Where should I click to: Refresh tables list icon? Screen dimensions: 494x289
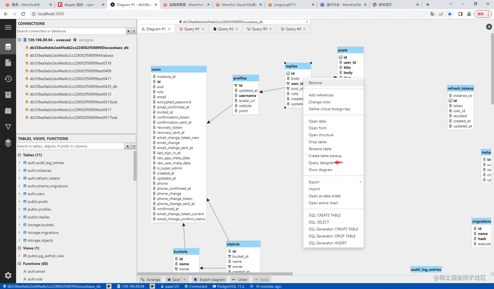pos(134,146)
